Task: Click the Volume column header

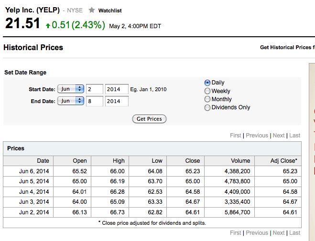Action: [229, 161]
